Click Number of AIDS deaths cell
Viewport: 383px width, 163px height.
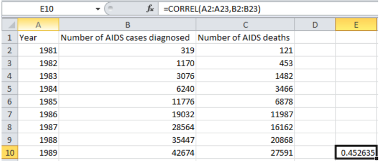[245, 38]
